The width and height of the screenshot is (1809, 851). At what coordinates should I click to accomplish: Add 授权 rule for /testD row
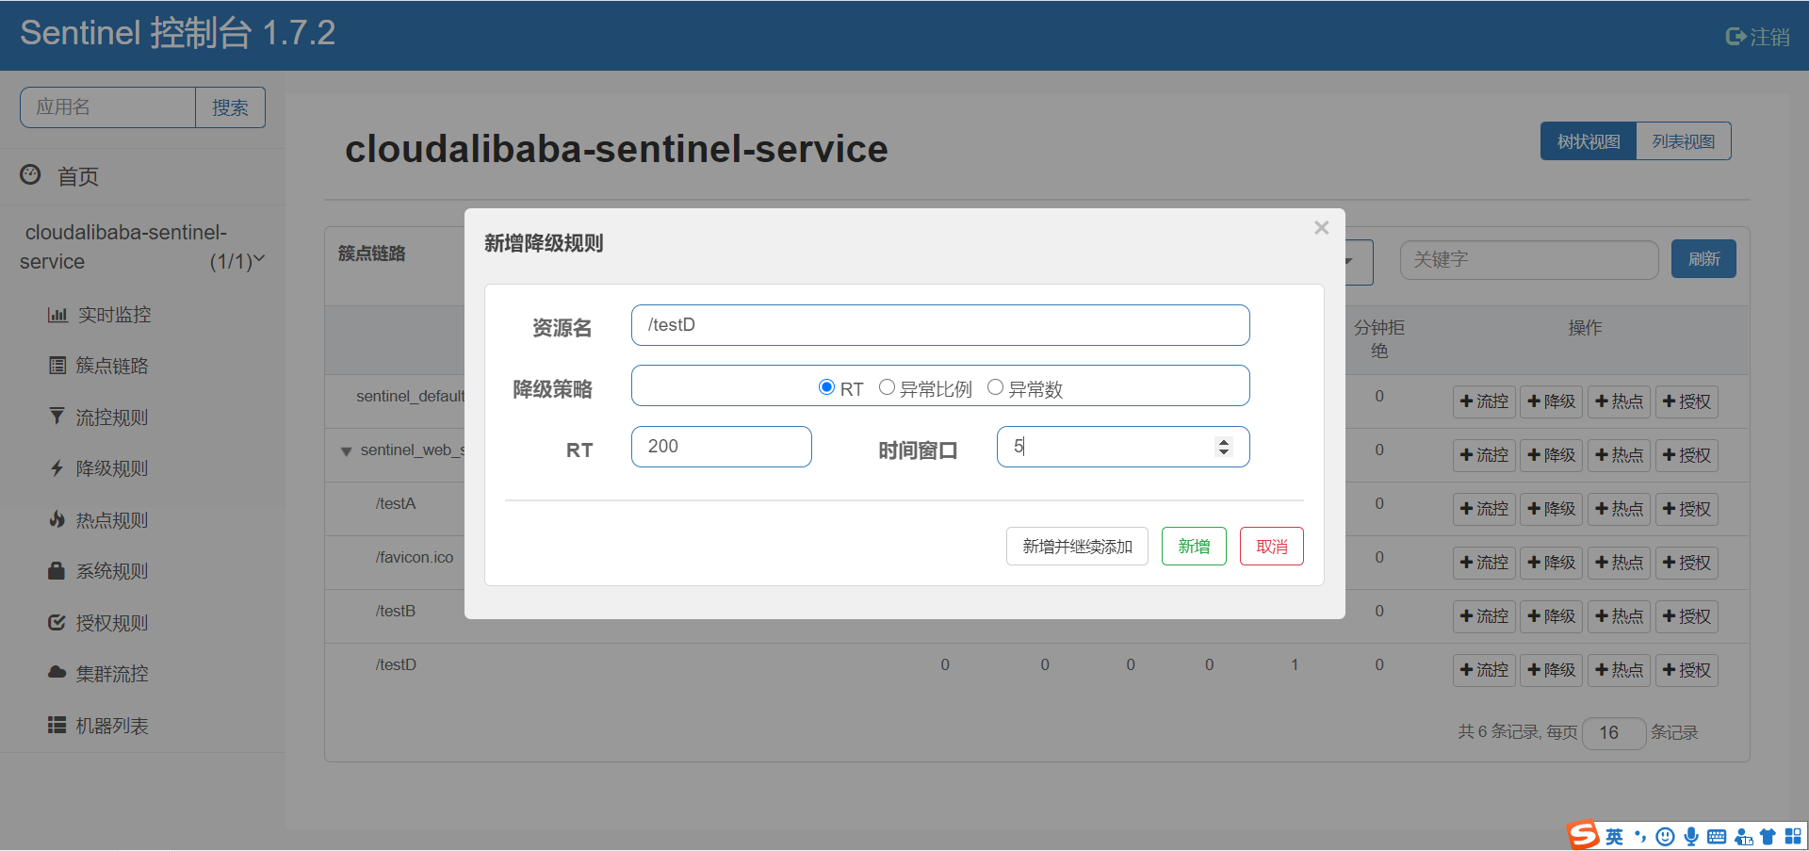[1687, 670]
